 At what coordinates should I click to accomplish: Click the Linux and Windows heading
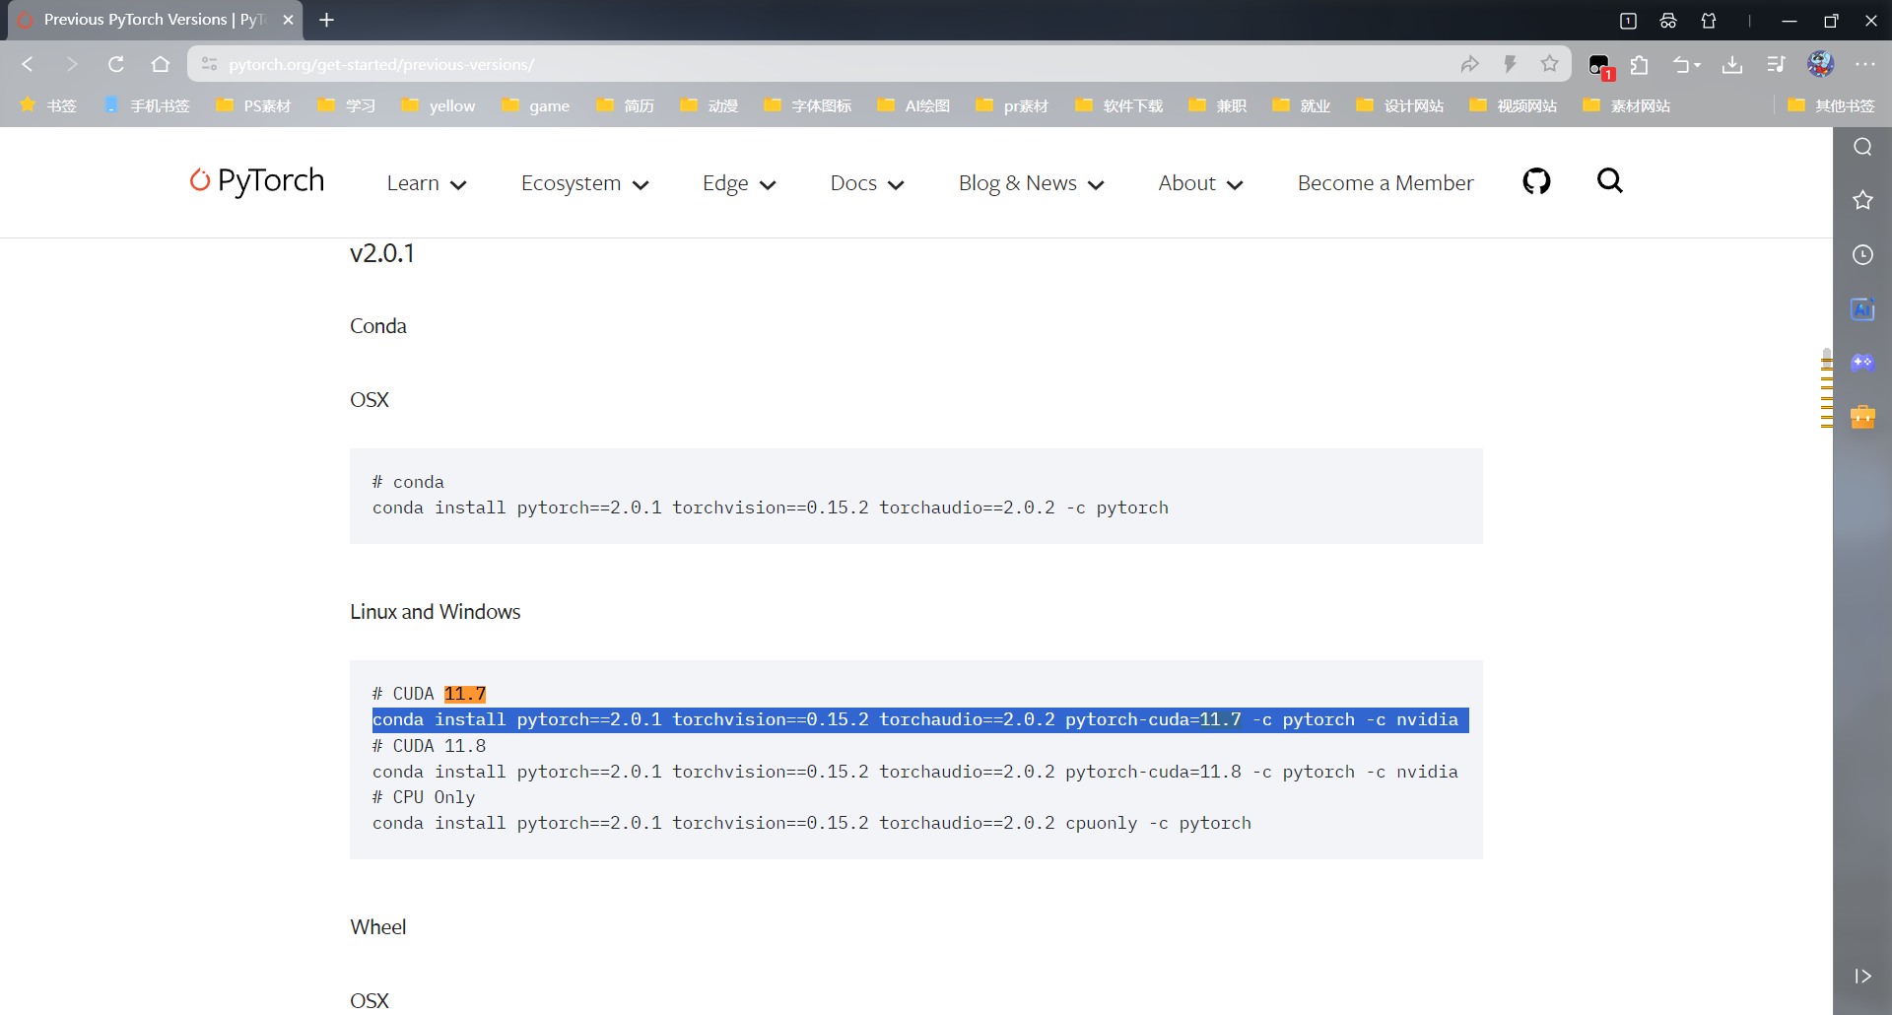[x=436, y=612]
